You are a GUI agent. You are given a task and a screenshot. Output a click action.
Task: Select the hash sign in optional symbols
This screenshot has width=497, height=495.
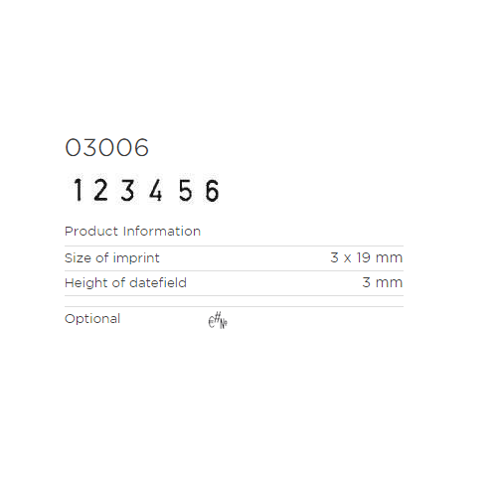click(217, 317)
